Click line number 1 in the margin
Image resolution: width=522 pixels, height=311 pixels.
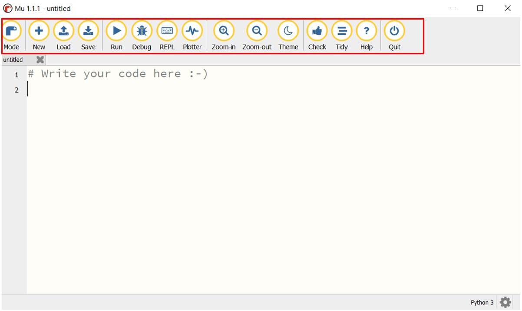click(x=17, y=75)
